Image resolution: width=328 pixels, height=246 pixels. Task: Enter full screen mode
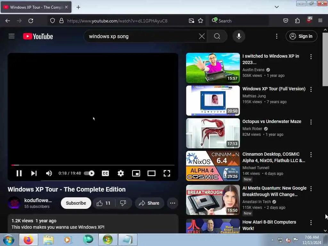pos(167,173)
